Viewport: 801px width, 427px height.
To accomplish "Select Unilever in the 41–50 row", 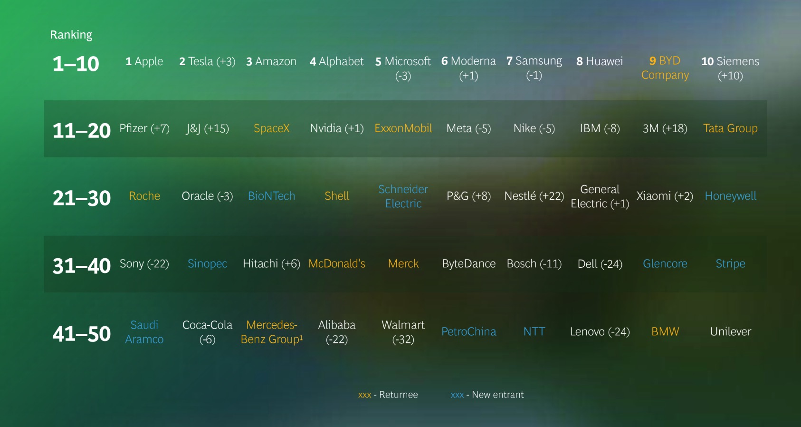I will click(x=730, y=332).
